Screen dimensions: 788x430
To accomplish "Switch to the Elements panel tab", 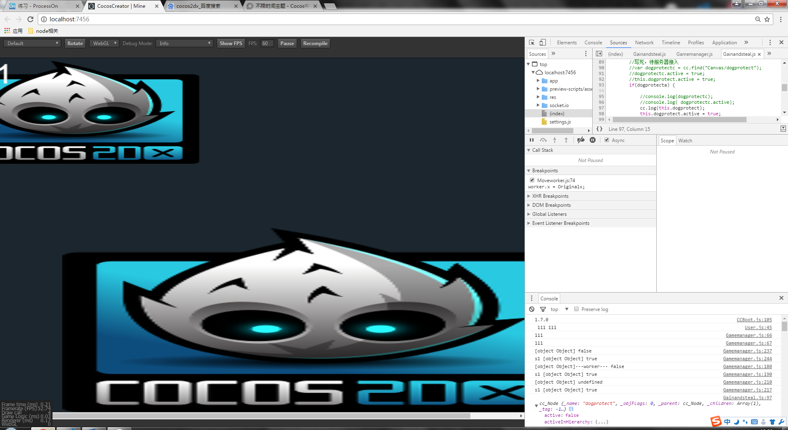I will (x=567, y=43).
